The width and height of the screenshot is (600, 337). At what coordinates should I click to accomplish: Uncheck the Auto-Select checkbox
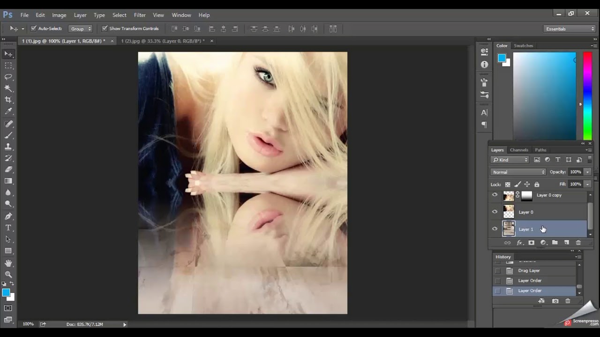(34, 29)
